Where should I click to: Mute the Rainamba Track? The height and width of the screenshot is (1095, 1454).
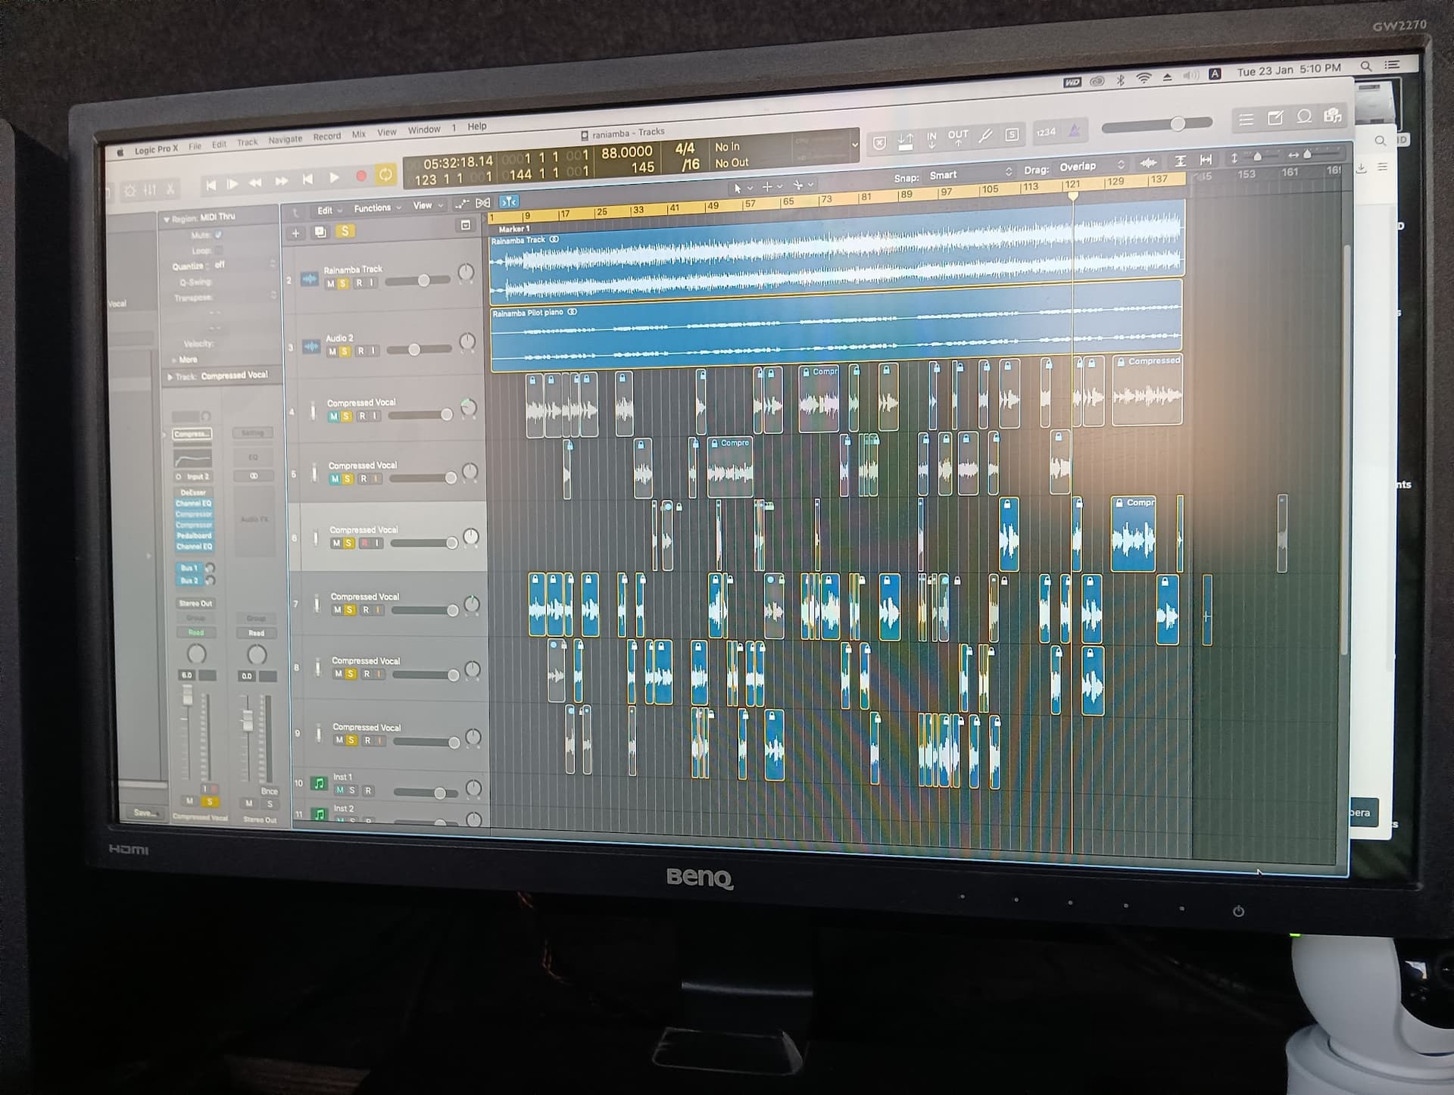pos(330,283)
